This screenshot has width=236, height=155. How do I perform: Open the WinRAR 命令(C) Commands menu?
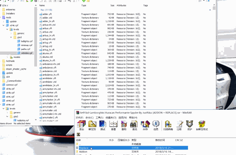point(89,118)
